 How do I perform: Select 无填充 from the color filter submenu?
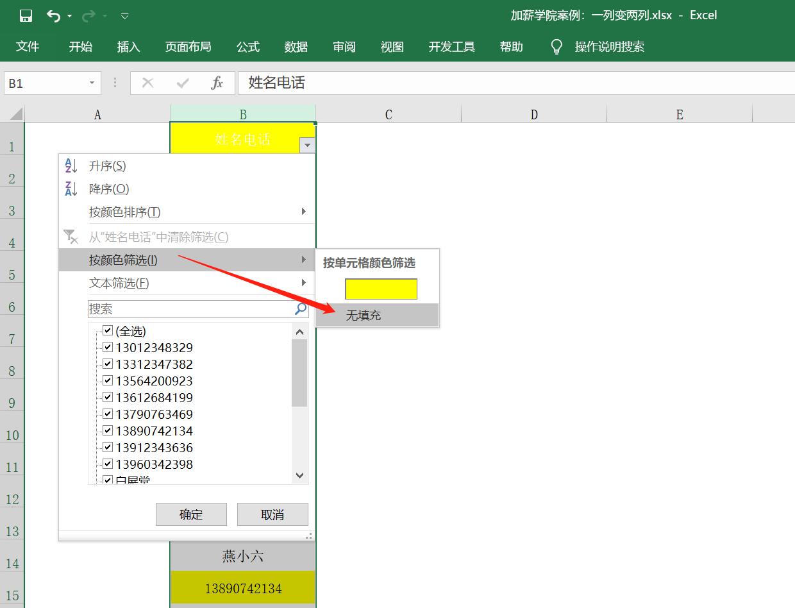[363, 315]
